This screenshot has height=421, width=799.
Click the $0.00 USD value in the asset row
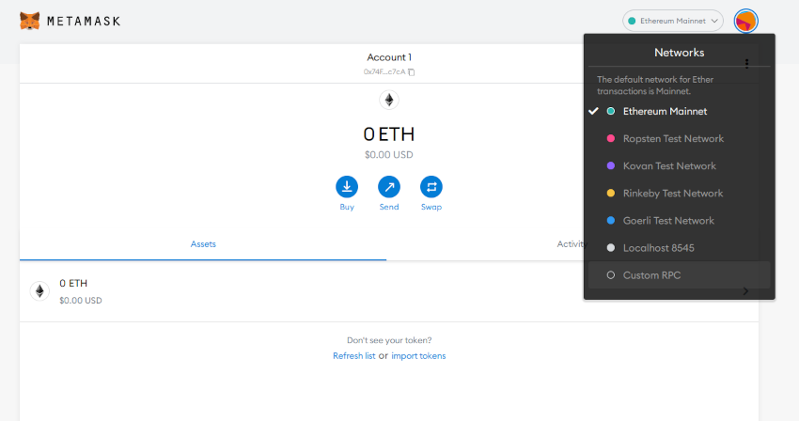coord(81,301)
